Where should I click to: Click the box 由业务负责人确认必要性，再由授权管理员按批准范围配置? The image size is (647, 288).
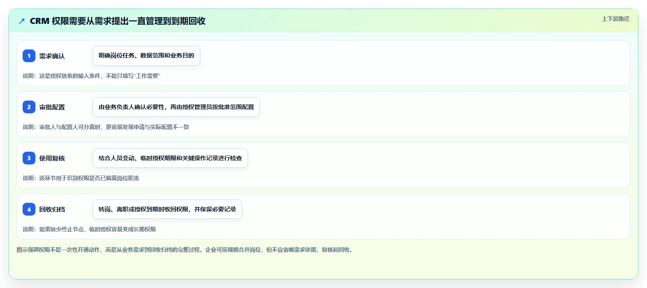(176, 107)
